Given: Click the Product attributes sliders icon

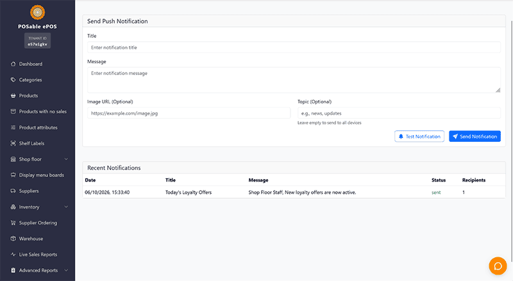Looking at the screenshot, I should [13, 128].
